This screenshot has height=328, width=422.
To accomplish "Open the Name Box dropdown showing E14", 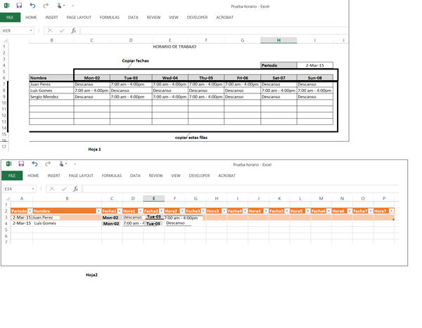I will click(33, 189).
